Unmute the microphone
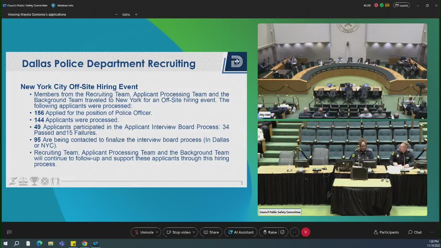Image resolution: width=441 pixels, height=248 pixels. [x=144, y=232]
